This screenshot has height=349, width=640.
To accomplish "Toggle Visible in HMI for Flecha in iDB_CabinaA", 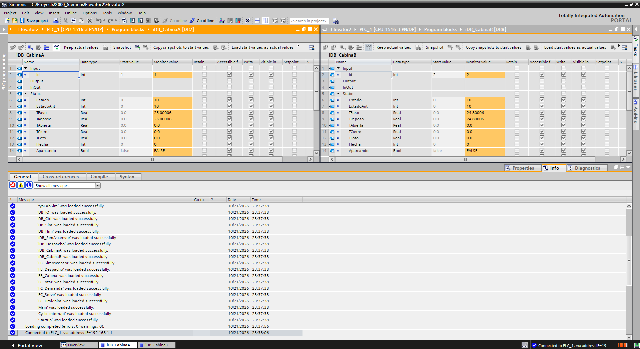I will (271, 144).
